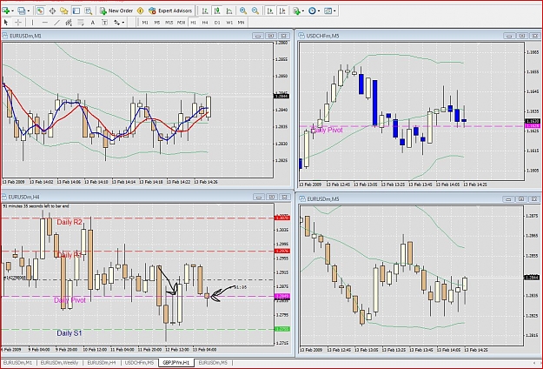Click the USDCHFm,M5 chart window title

[322, 36]
